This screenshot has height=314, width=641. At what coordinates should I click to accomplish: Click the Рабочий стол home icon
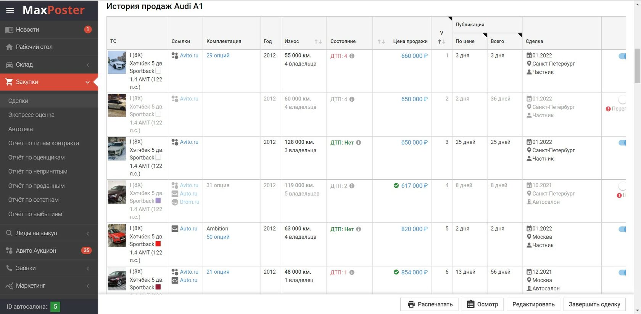(x=10, y=47)
